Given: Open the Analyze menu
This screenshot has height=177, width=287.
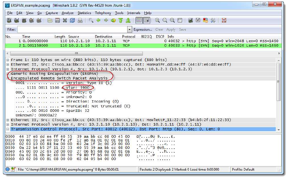Looking at the screenshot, I should point(67,13).
